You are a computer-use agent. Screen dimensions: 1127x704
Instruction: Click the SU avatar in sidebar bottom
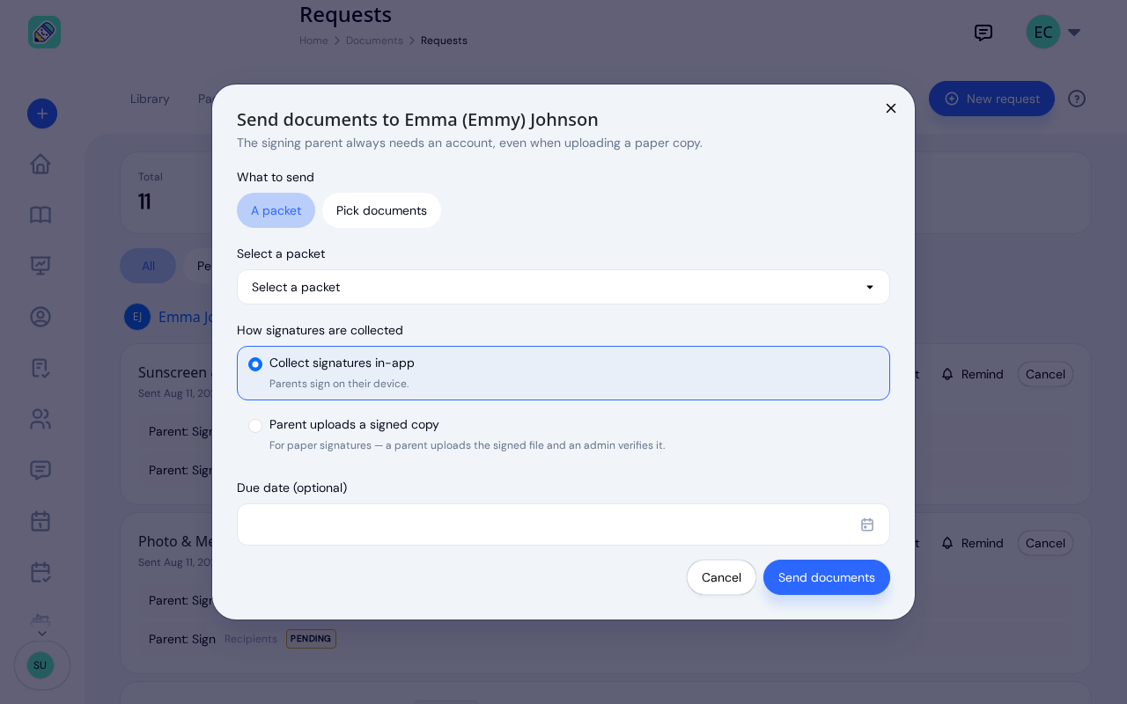tap(41, 665)
